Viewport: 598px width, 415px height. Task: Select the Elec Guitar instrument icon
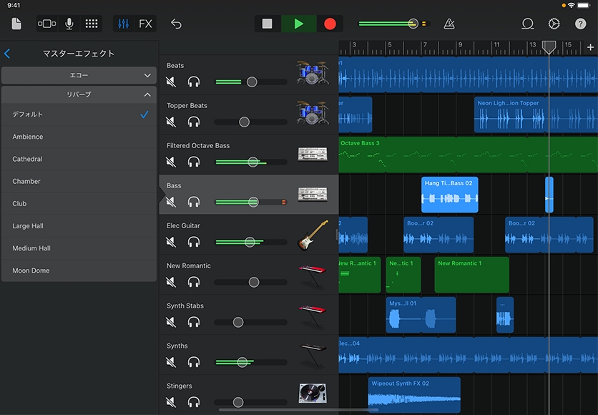pos(313,235)
